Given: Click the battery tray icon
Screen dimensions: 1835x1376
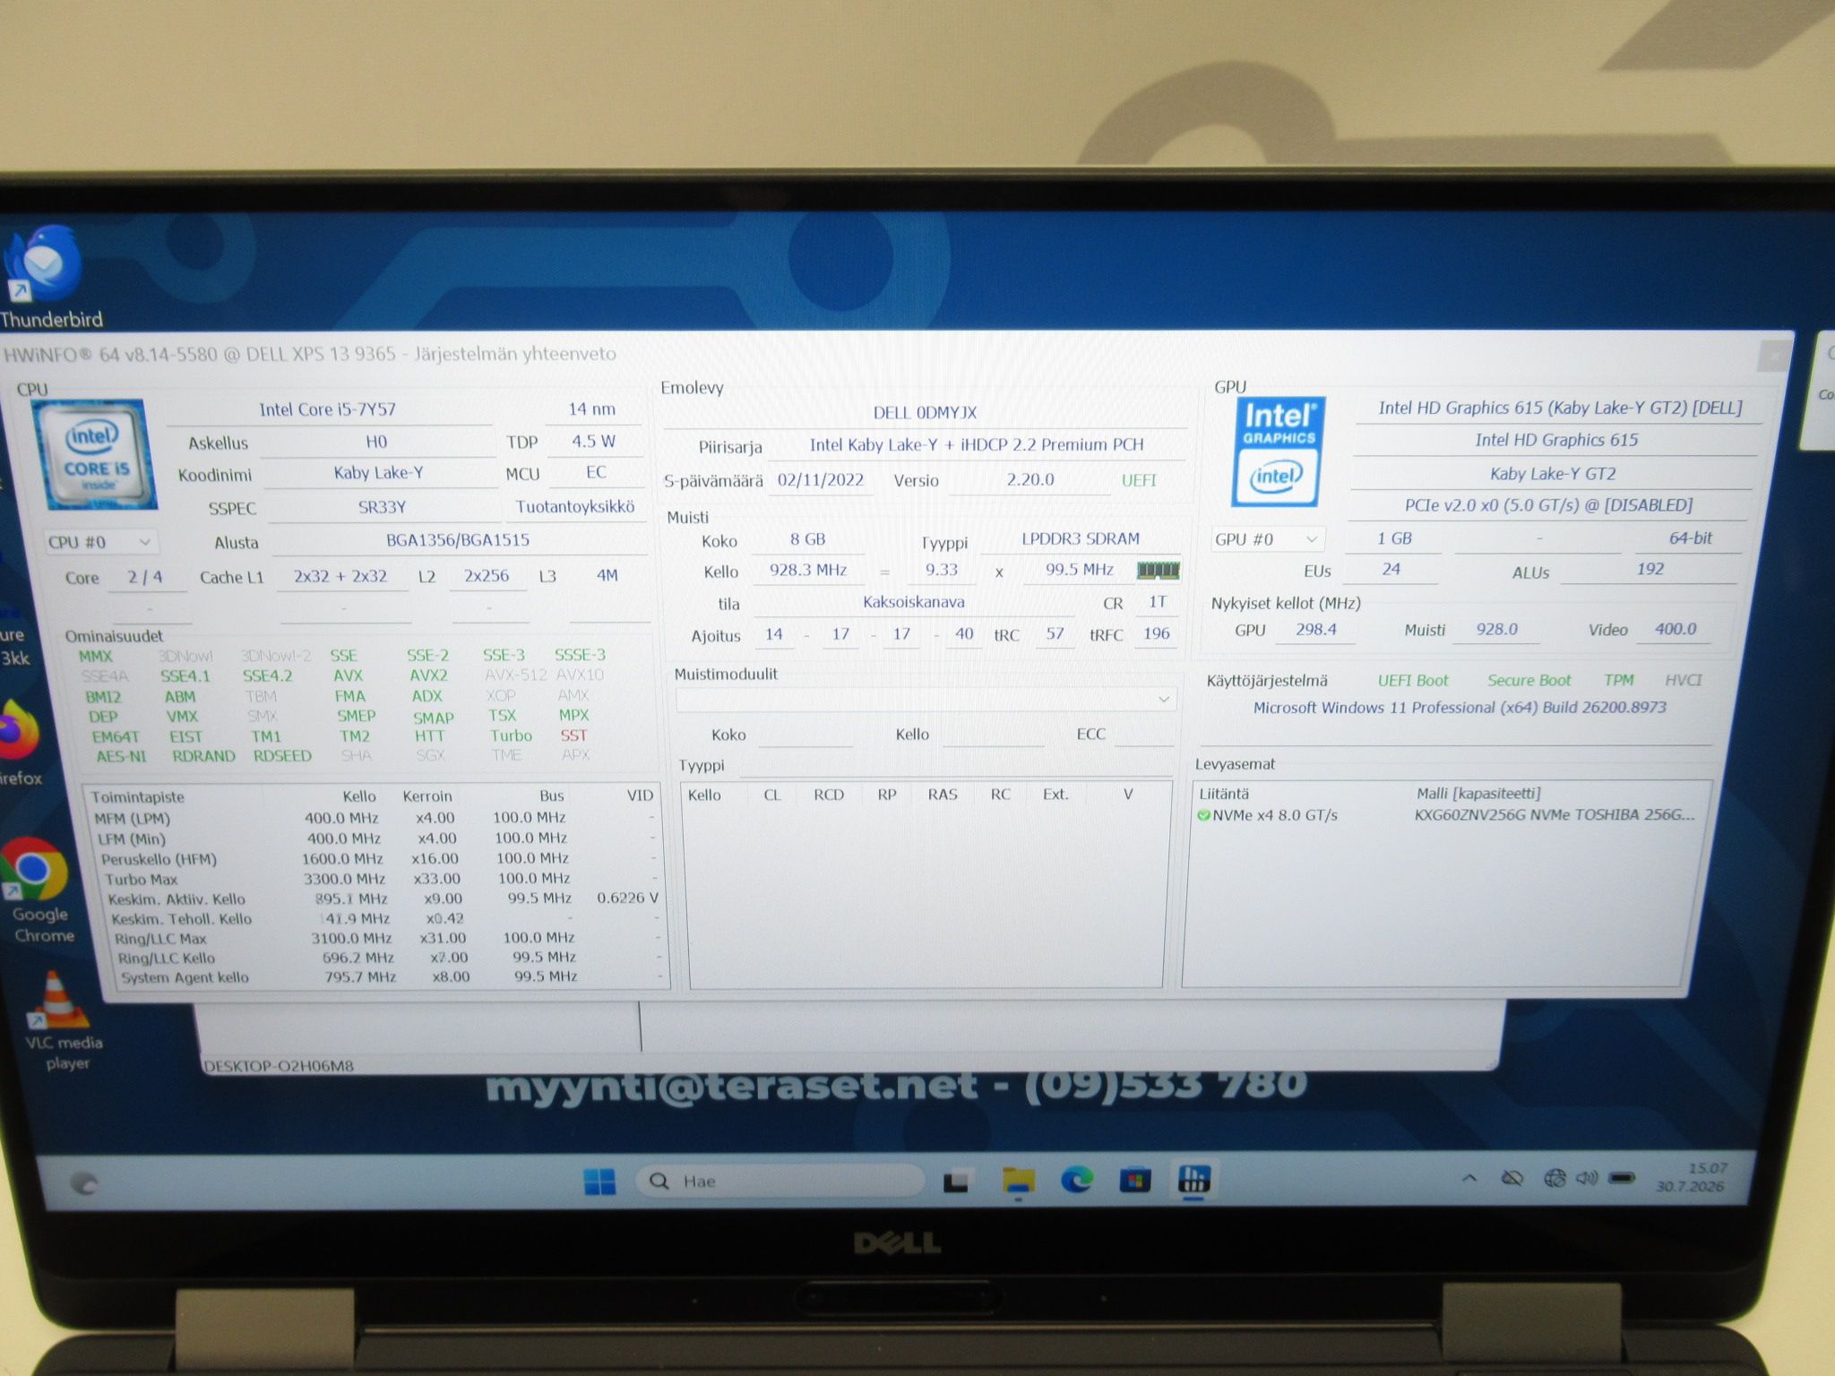Looking at the screenshot, I should pos(1623,1178).
